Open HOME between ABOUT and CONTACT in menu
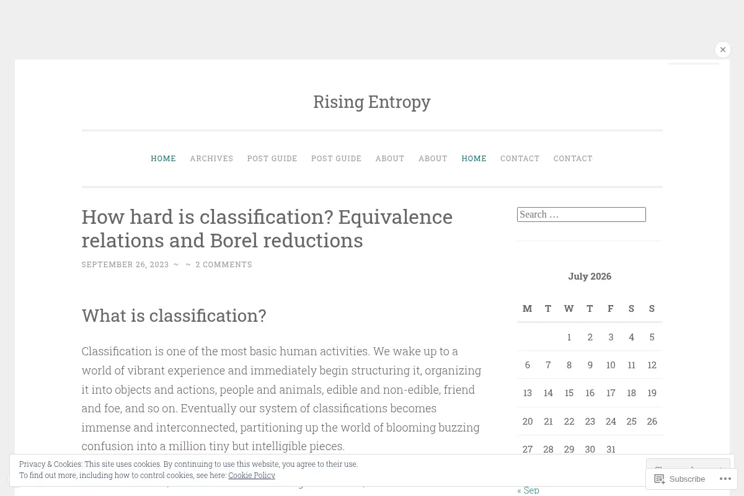Screen dimensions: 744x496 474,158
